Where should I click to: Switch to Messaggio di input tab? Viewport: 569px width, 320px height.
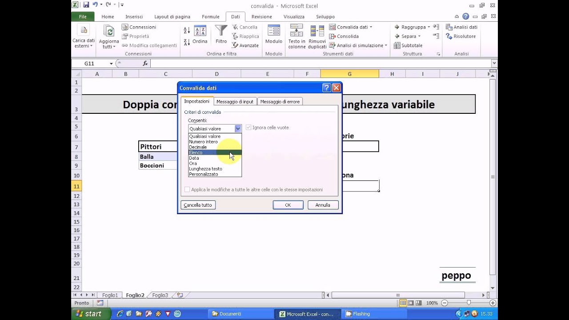(x=235, y=102)
